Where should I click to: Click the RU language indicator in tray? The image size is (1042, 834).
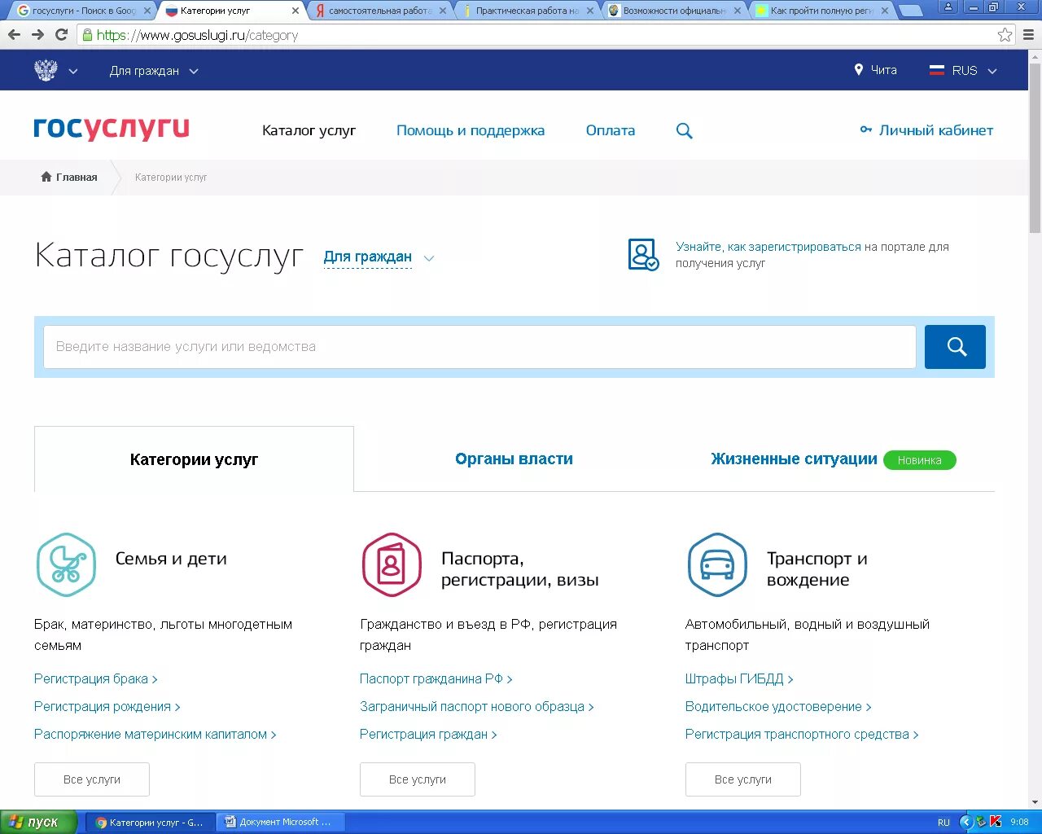pyautogui.click(x=943, y=823)
